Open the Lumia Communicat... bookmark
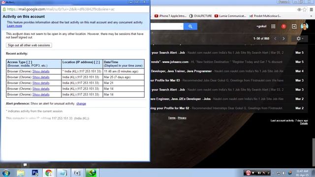The height and width of the screenshot is (177, 315). coord(230,16)
